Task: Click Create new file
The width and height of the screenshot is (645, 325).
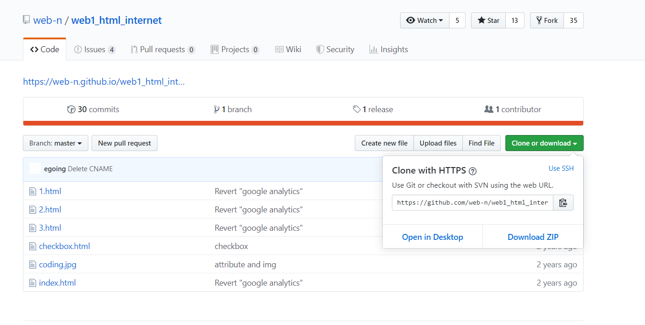Action: coord(384,143)
